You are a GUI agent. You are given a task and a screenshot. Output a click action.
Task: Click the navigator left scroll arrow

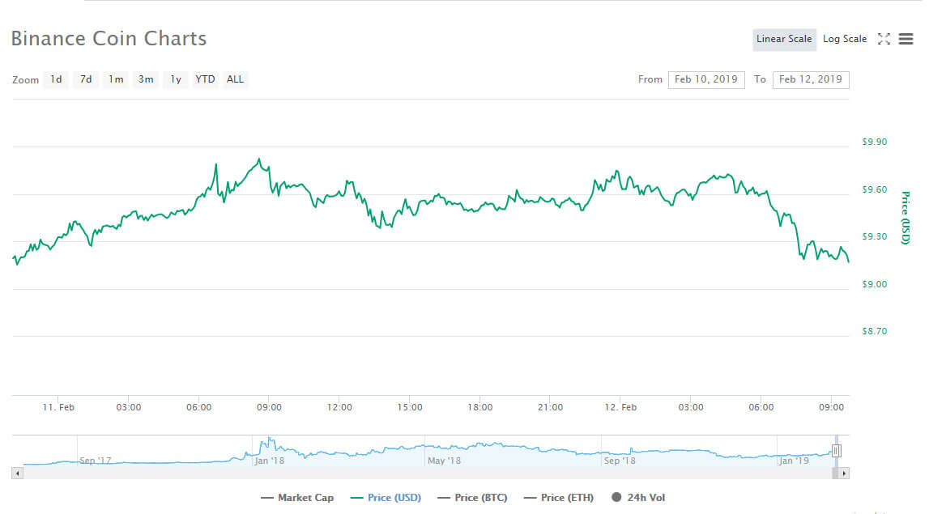tap(17, 474)
